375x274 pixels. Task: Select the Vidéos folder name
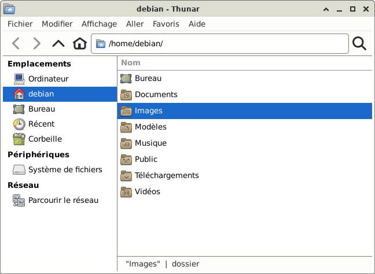[148, 191]
